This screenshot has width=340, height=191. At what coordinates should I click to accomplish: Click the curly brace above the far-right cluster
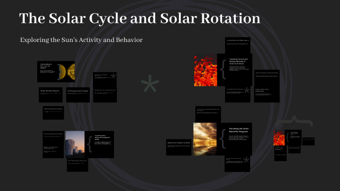(294, 122)
